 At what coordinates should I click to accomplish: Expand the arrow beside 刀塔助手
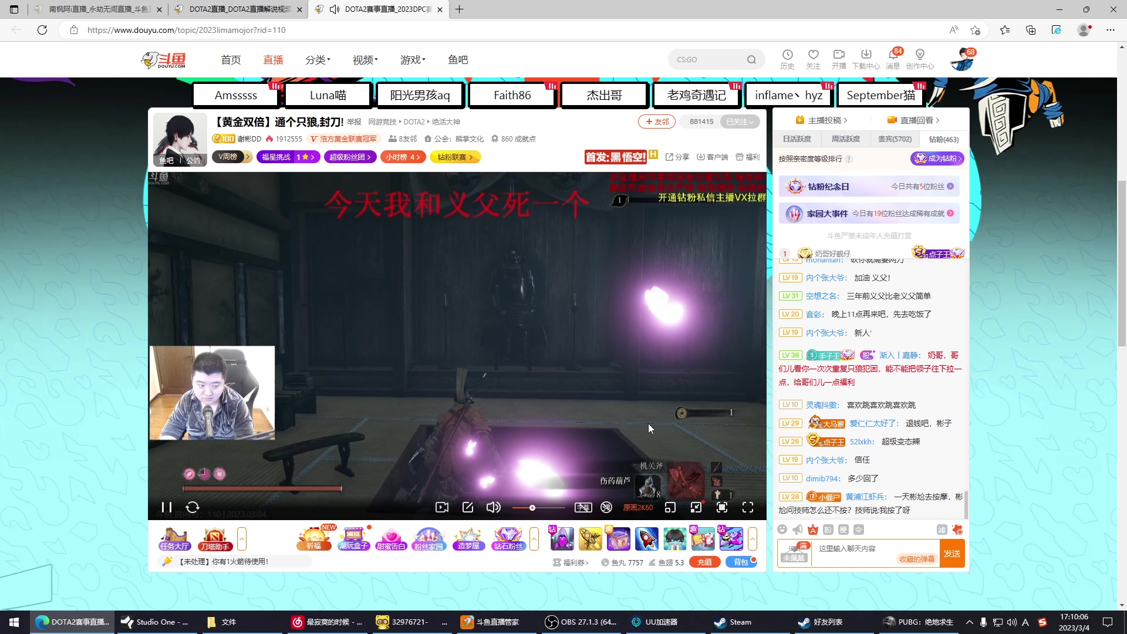point(242,539)
